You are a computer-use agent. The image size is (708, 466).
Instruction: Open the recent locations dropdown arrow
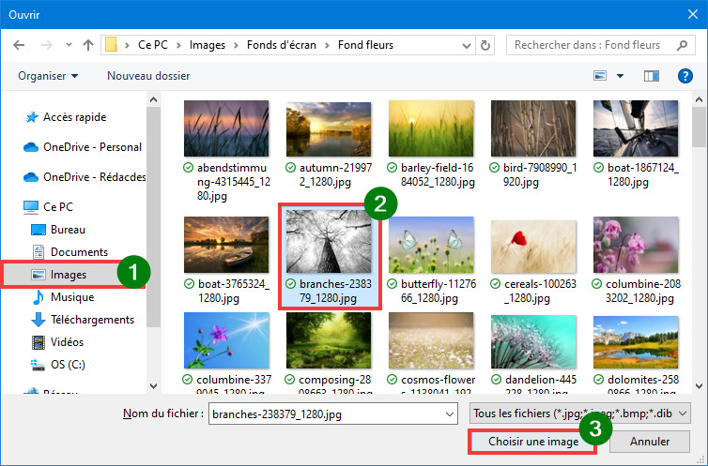[69, 45]
